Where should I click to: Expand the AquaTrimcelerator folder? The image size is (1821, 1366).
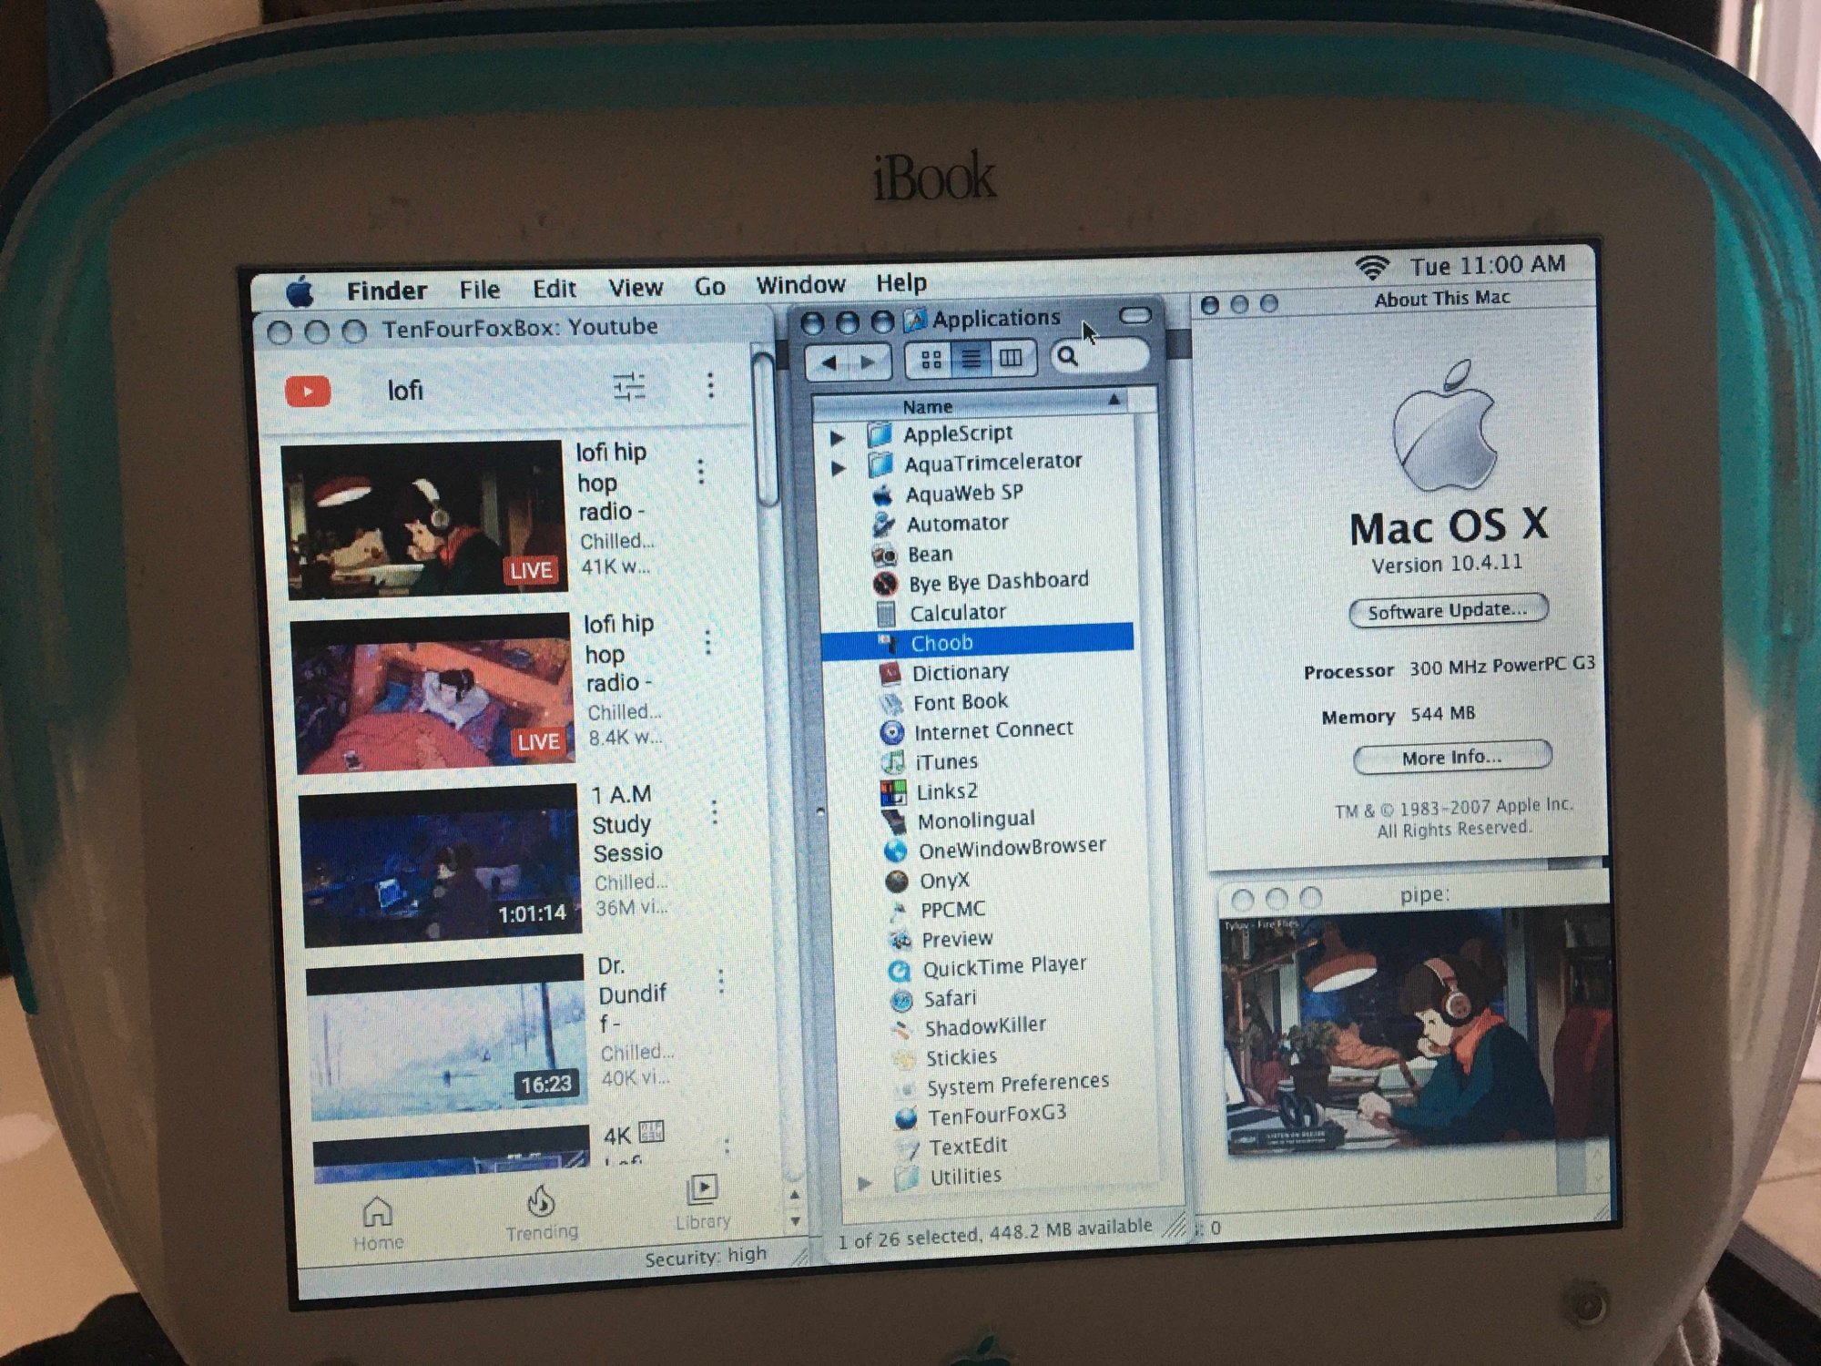click(839, 468)
